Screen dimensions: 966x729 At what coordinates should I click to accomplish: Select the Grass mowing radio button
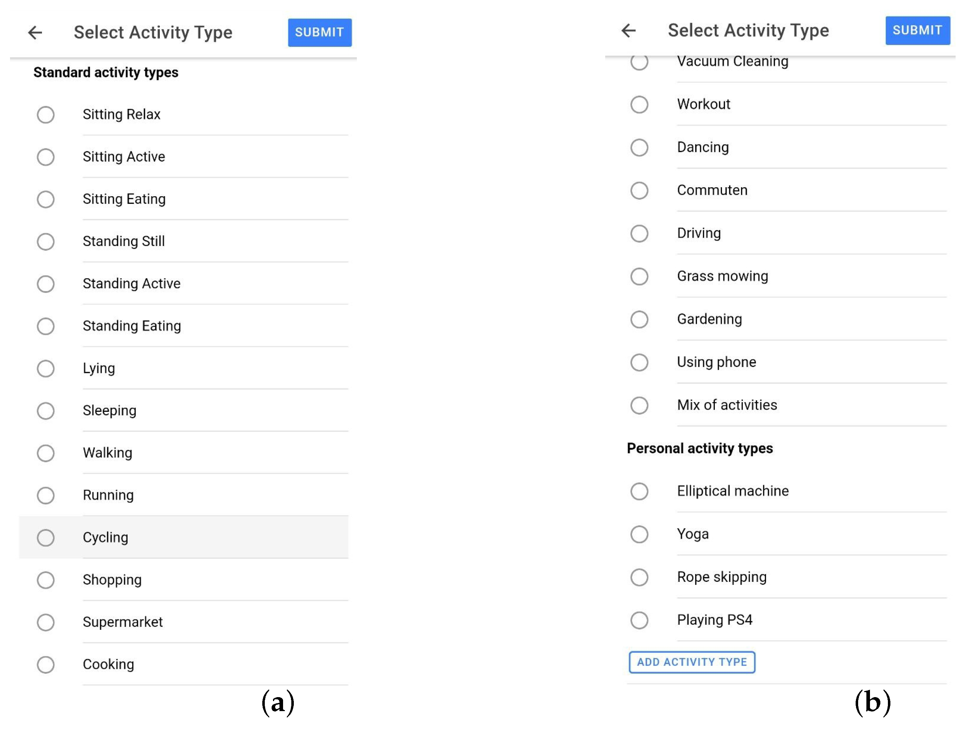tap(639, 276)
